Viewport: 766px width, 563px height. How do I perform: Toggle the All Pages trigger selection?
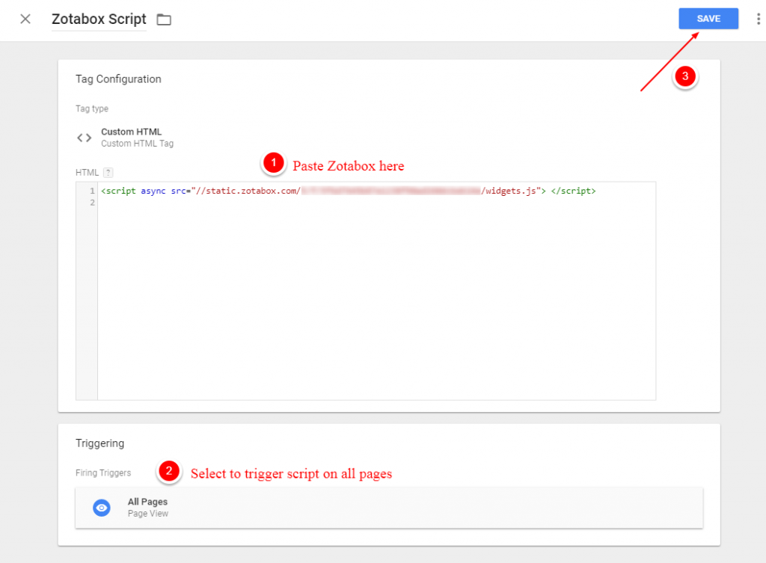click(x=102, y=507)
